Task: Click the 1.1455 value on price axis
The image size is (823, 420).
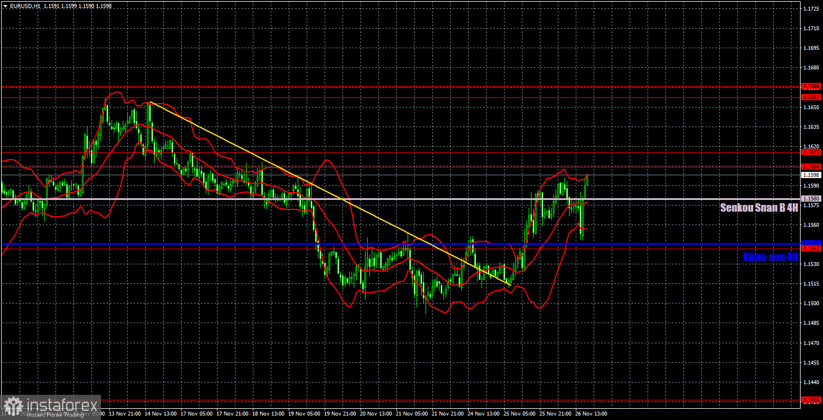Action: point(811,362)
